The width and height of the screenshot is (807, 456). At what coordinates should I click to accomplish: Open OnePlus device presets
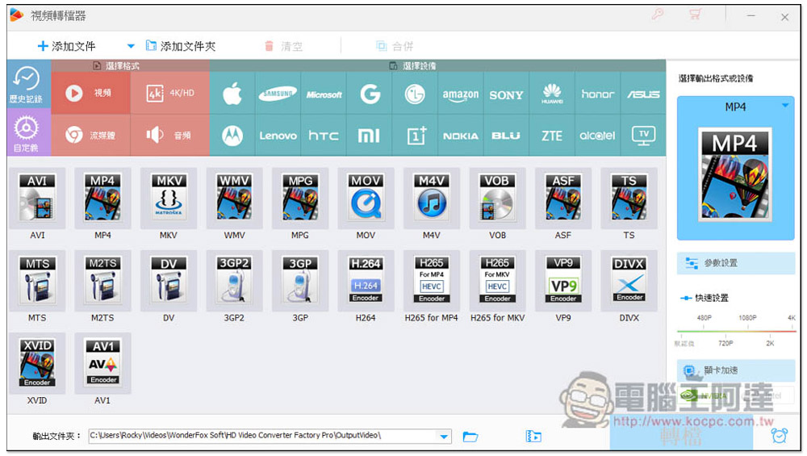click(415, 136)
